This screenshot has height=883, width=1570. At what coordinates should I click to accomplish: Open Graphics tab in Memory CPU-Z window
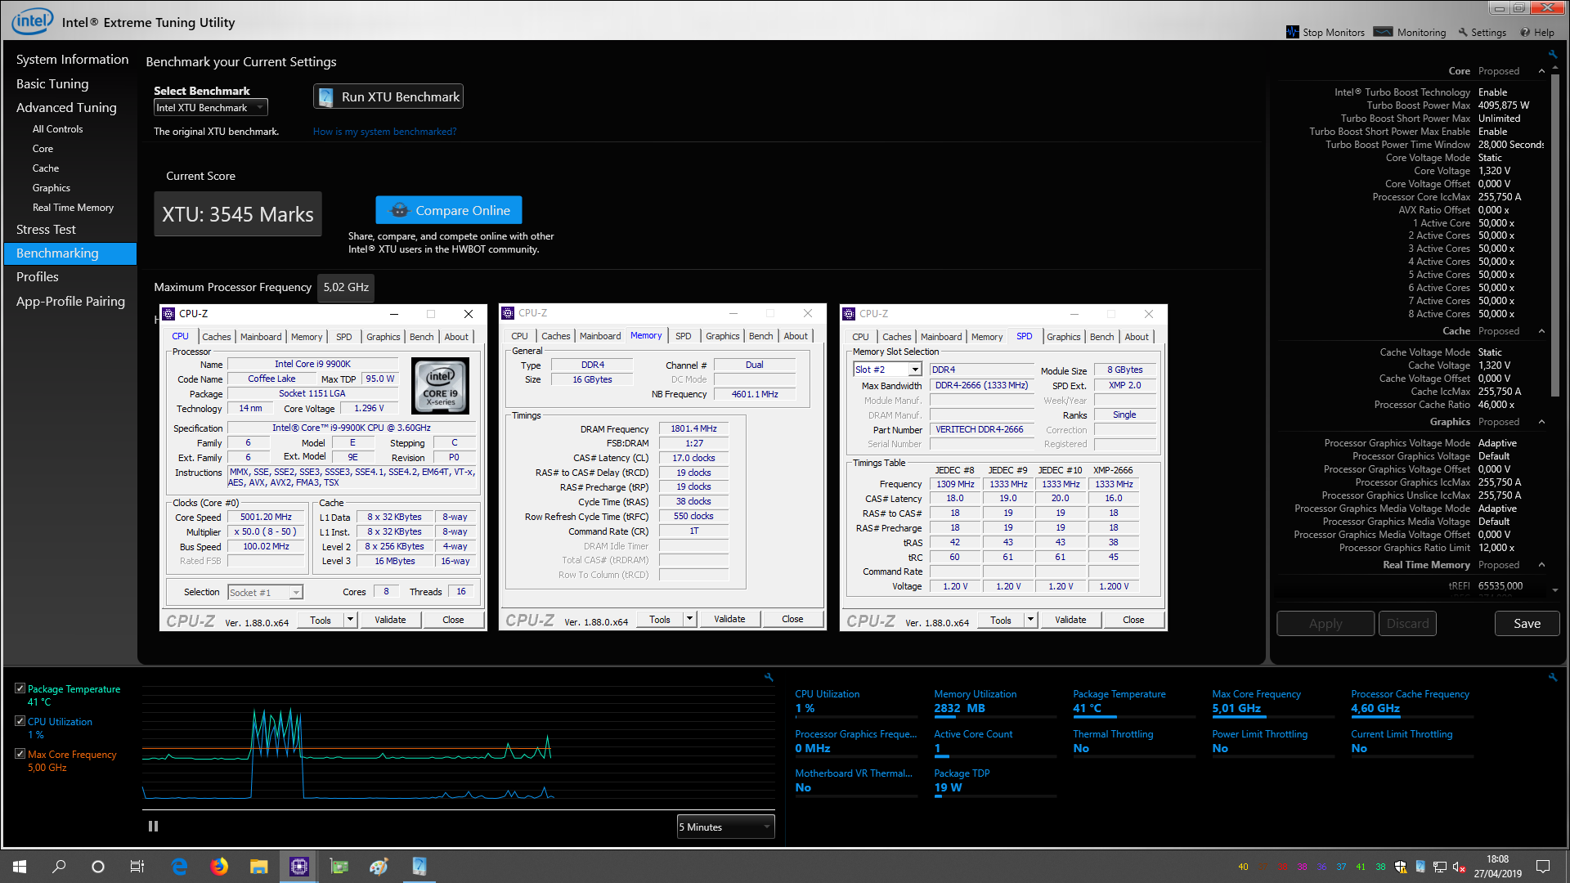click(x=723, y=336)
